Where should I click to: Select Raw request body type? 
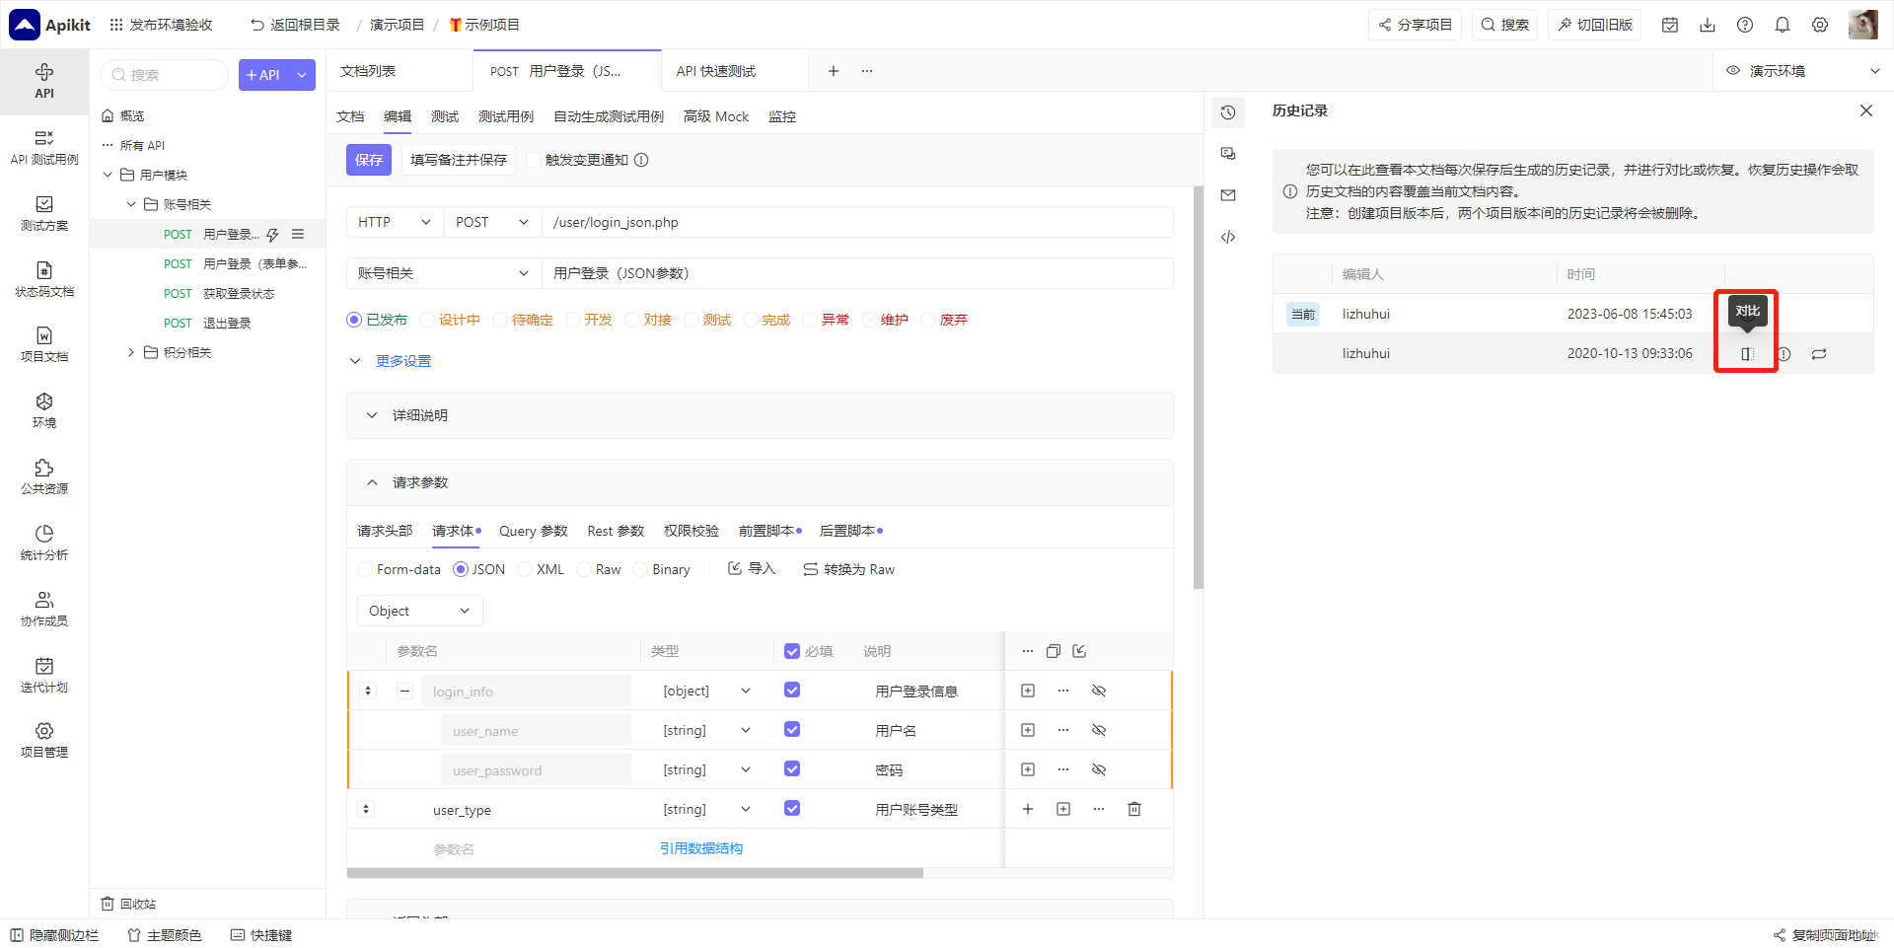pos(584,569)
